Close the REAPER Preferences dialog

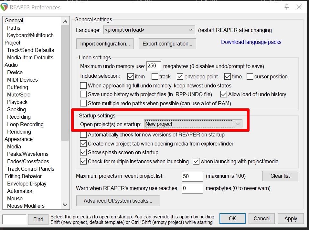pyautogui.click(x=299, y=7)
